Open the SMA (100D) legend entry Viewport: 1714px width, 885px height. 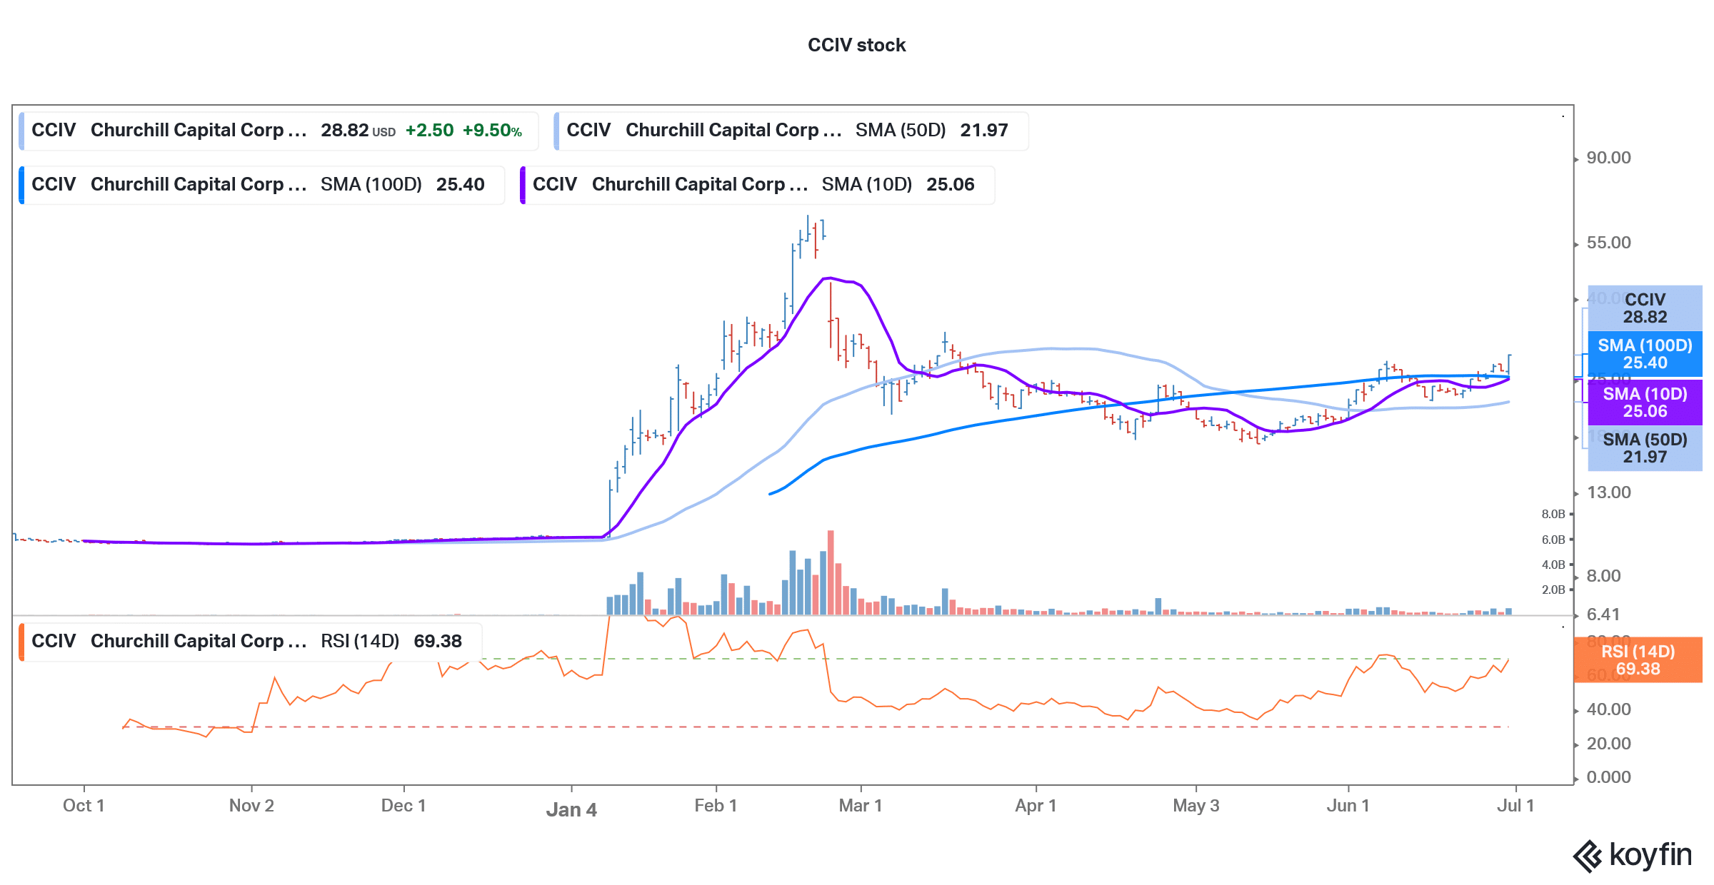261,185
